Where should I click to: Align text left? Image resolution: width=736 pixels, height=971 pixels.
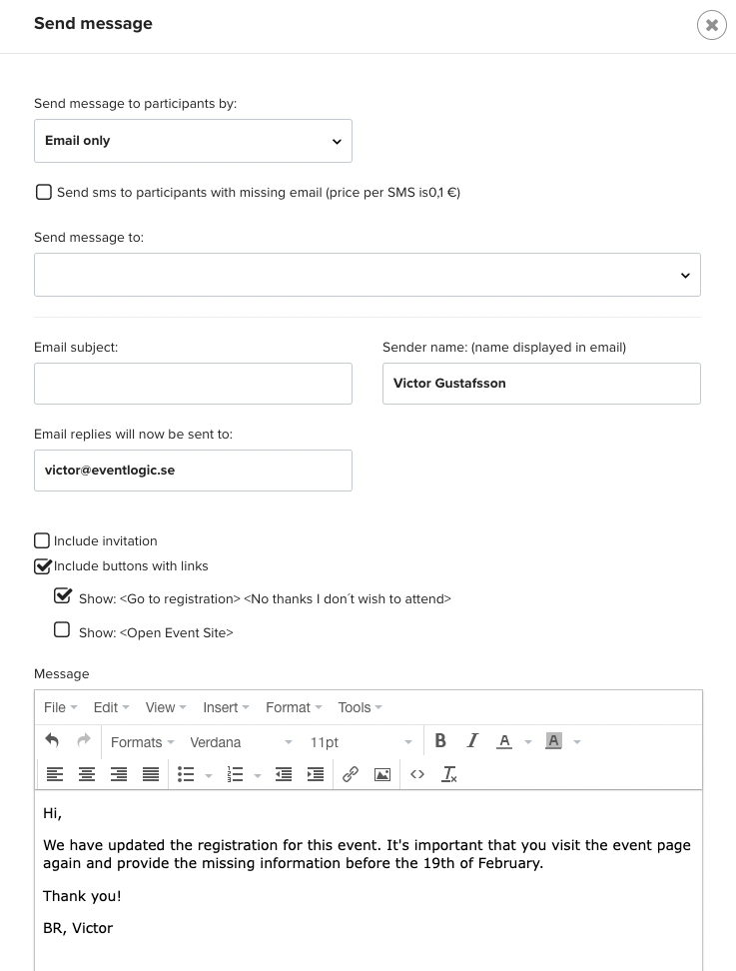tap(55, 774)
